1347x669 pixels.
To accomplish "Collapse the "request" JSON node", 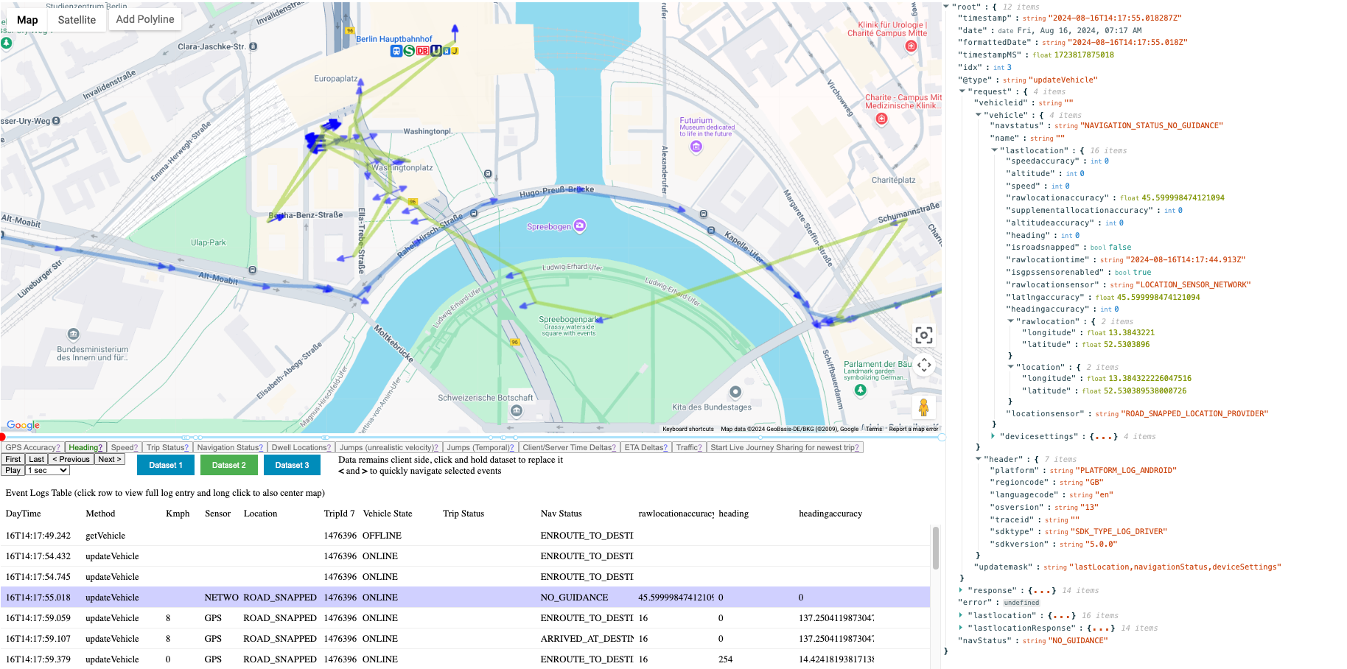I will click(962, 91).
